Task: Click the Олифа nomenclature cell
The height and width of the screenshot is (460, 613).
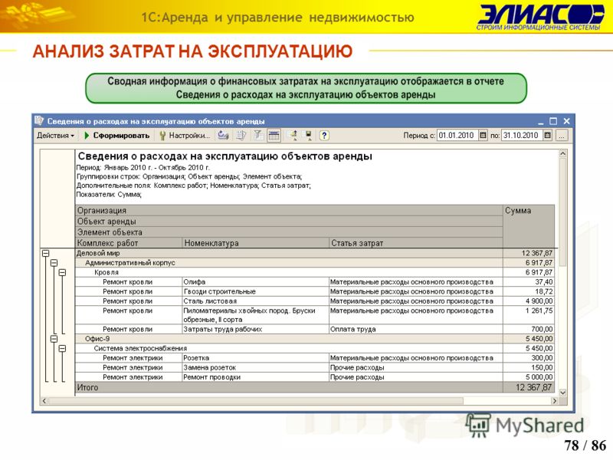Action: pos(255,282)
